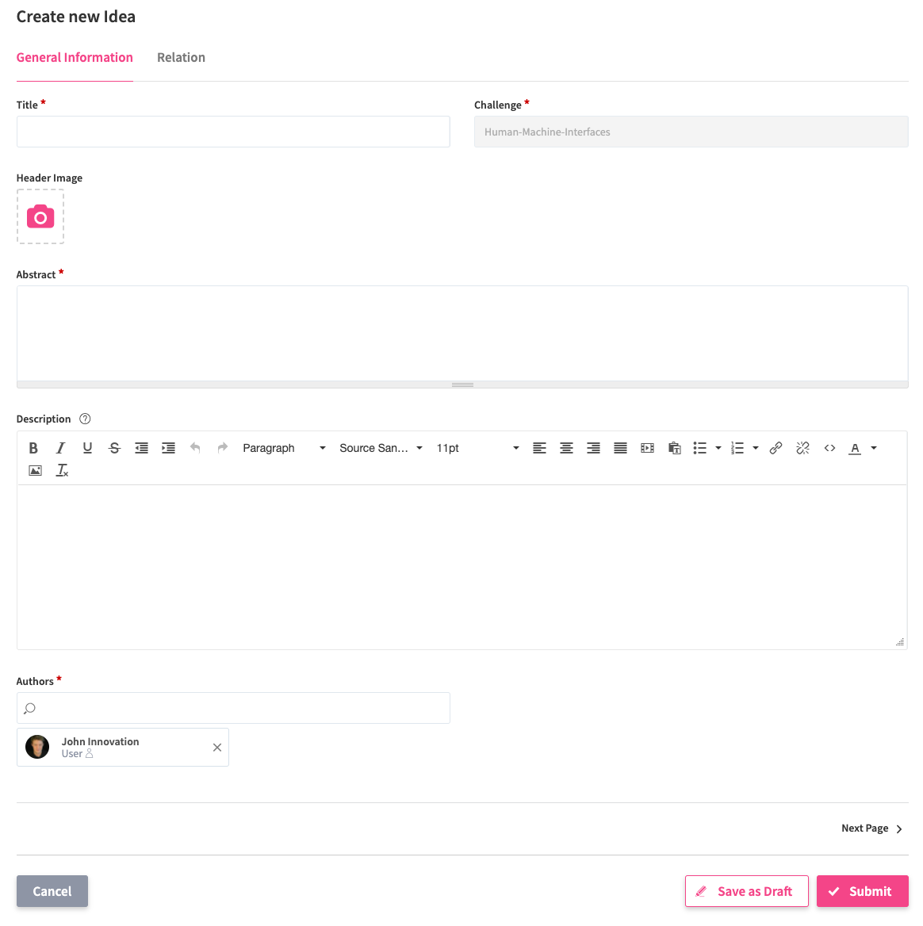
Task: Open the 11pt font size dropdown
Action: [477, 448]
